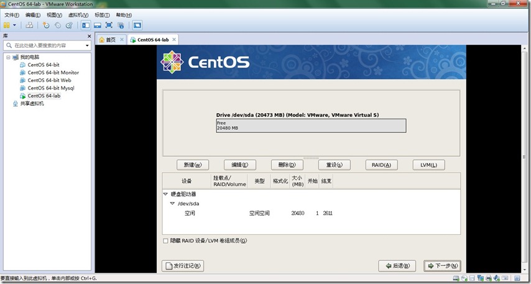Click the RAID(A) button
The height and width of the screenshot is (284, 531).
[x=382, y=165]
